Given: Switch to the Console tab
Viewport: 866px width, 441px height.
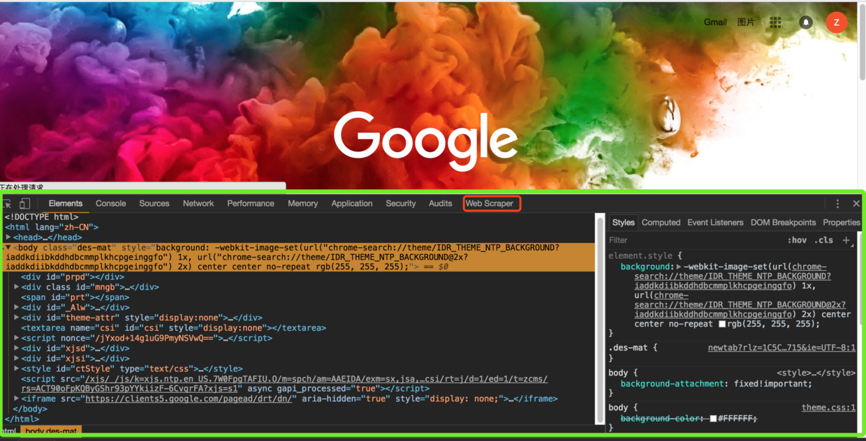Looking at the screenshot, I should (111, 204).
